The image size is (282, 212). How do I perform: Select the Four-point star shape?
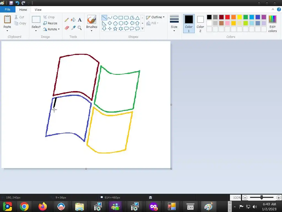[x=110, y=28]
